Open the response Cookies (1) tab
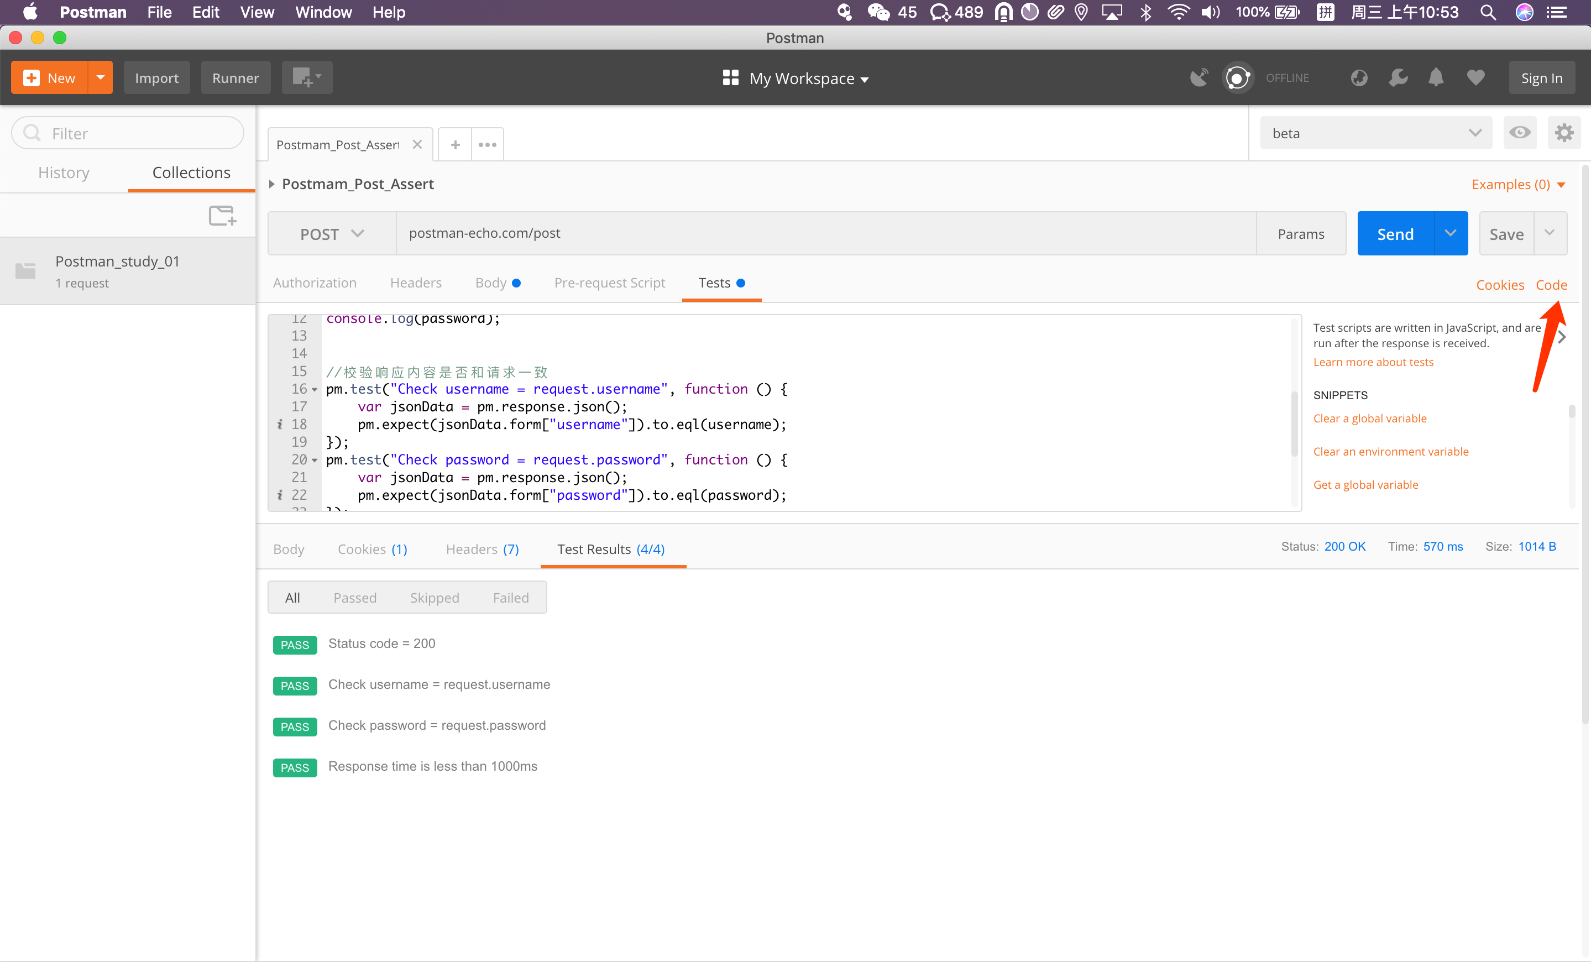The width and height of the screenshot is (1591, 962). click(x=373, y=549)
